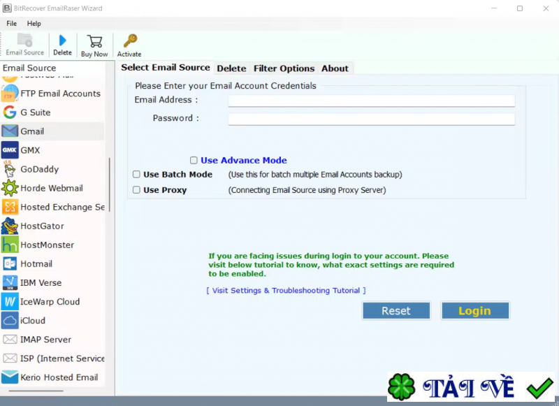Select the FTP Email Accounts icon
The height and width of the screenshot is (406, 559).
point(10,94)
